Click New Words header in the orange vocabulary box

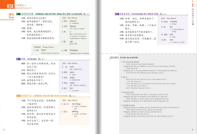pos(73,100)
